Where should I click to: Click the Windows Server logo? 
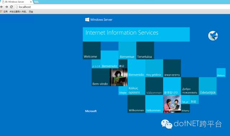pyautogui.click(x=99, y=20)
